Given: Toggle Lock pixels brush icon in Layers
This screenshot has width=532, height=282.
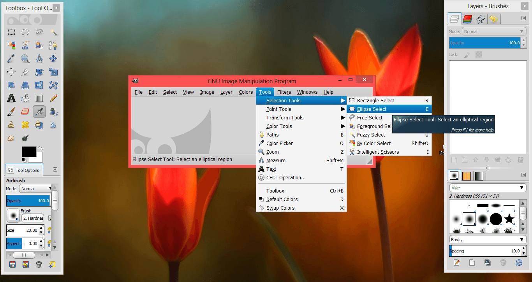Looking at the screenshot, I should pos(467,55).
